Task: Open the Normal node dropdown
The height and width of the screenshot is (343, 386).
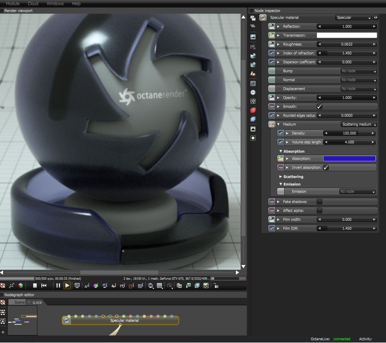Action: click(x=359, y=80)
